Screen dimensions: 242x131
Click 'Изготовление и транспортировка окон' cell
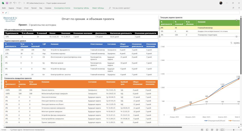(x=66, y=57)
